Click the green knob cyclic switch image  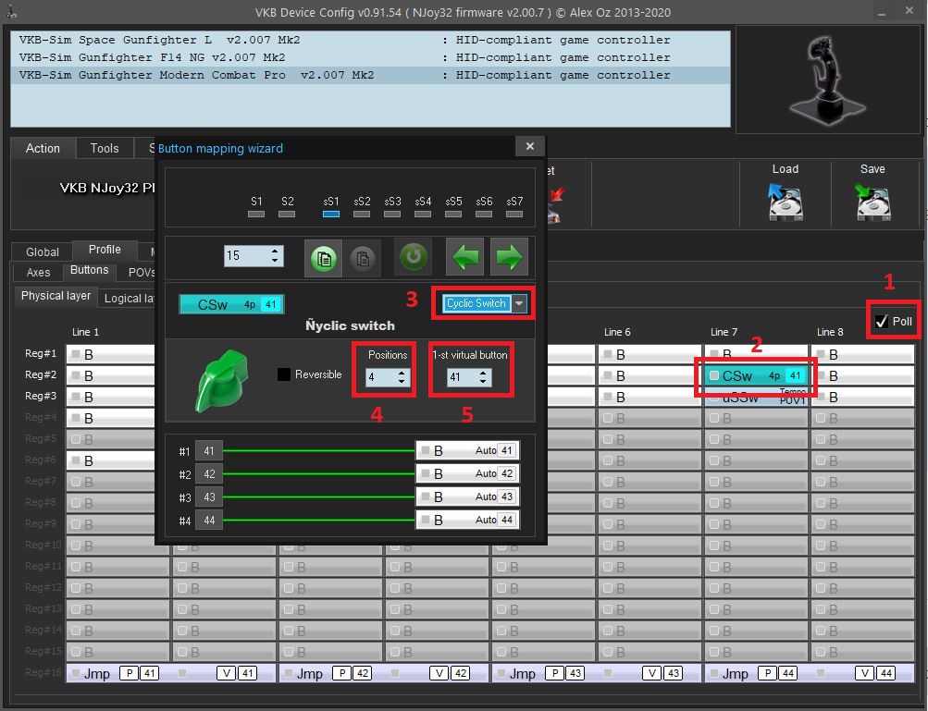coord(221,380)
